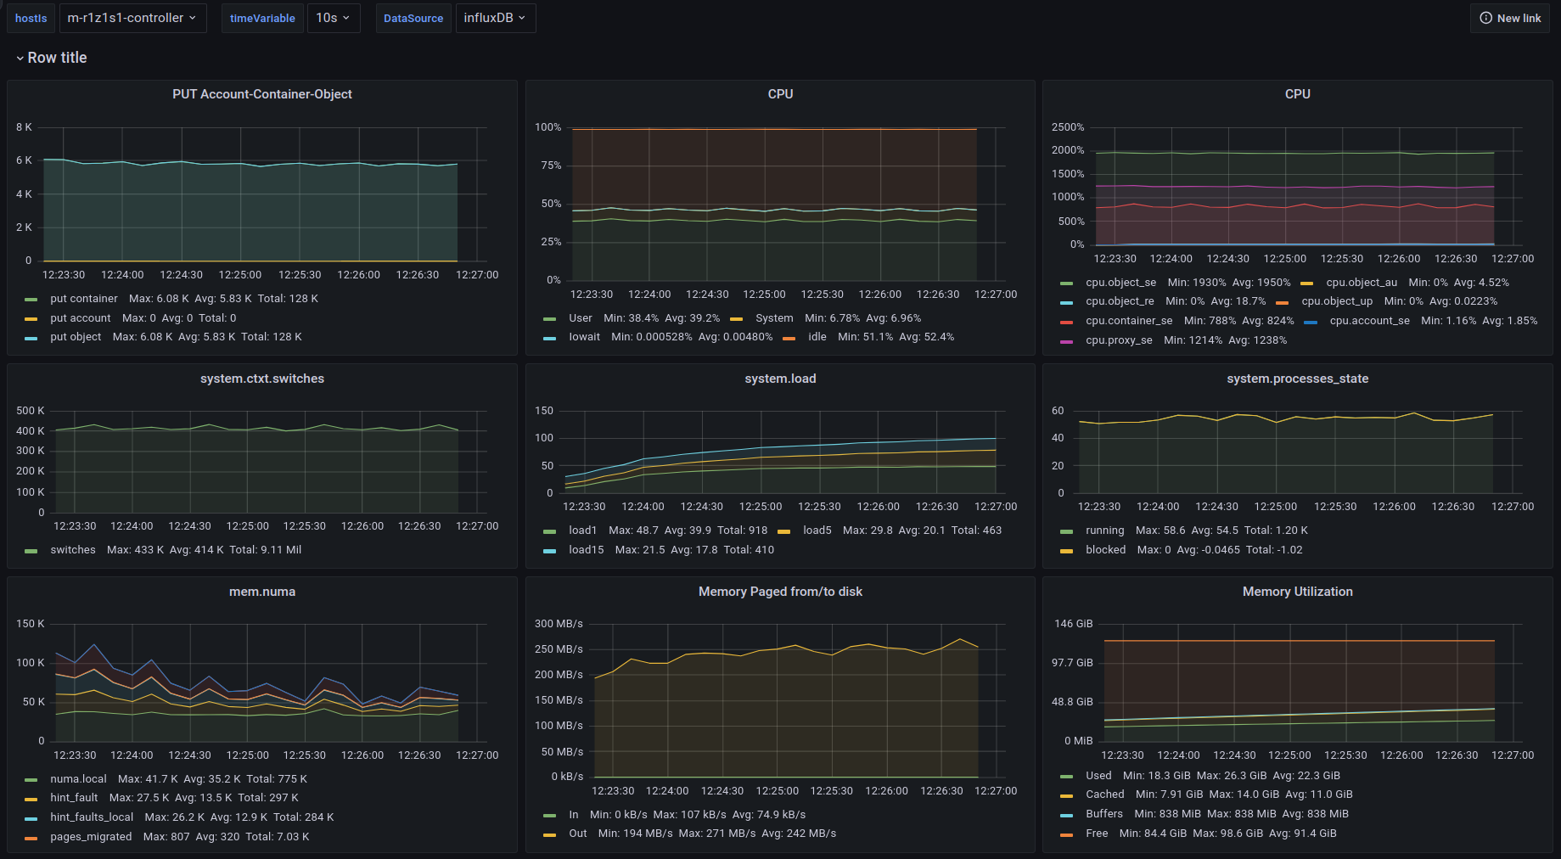Open the Memory Utilization panel title menu
The image size is (1561, 859).
[1297, 592]
